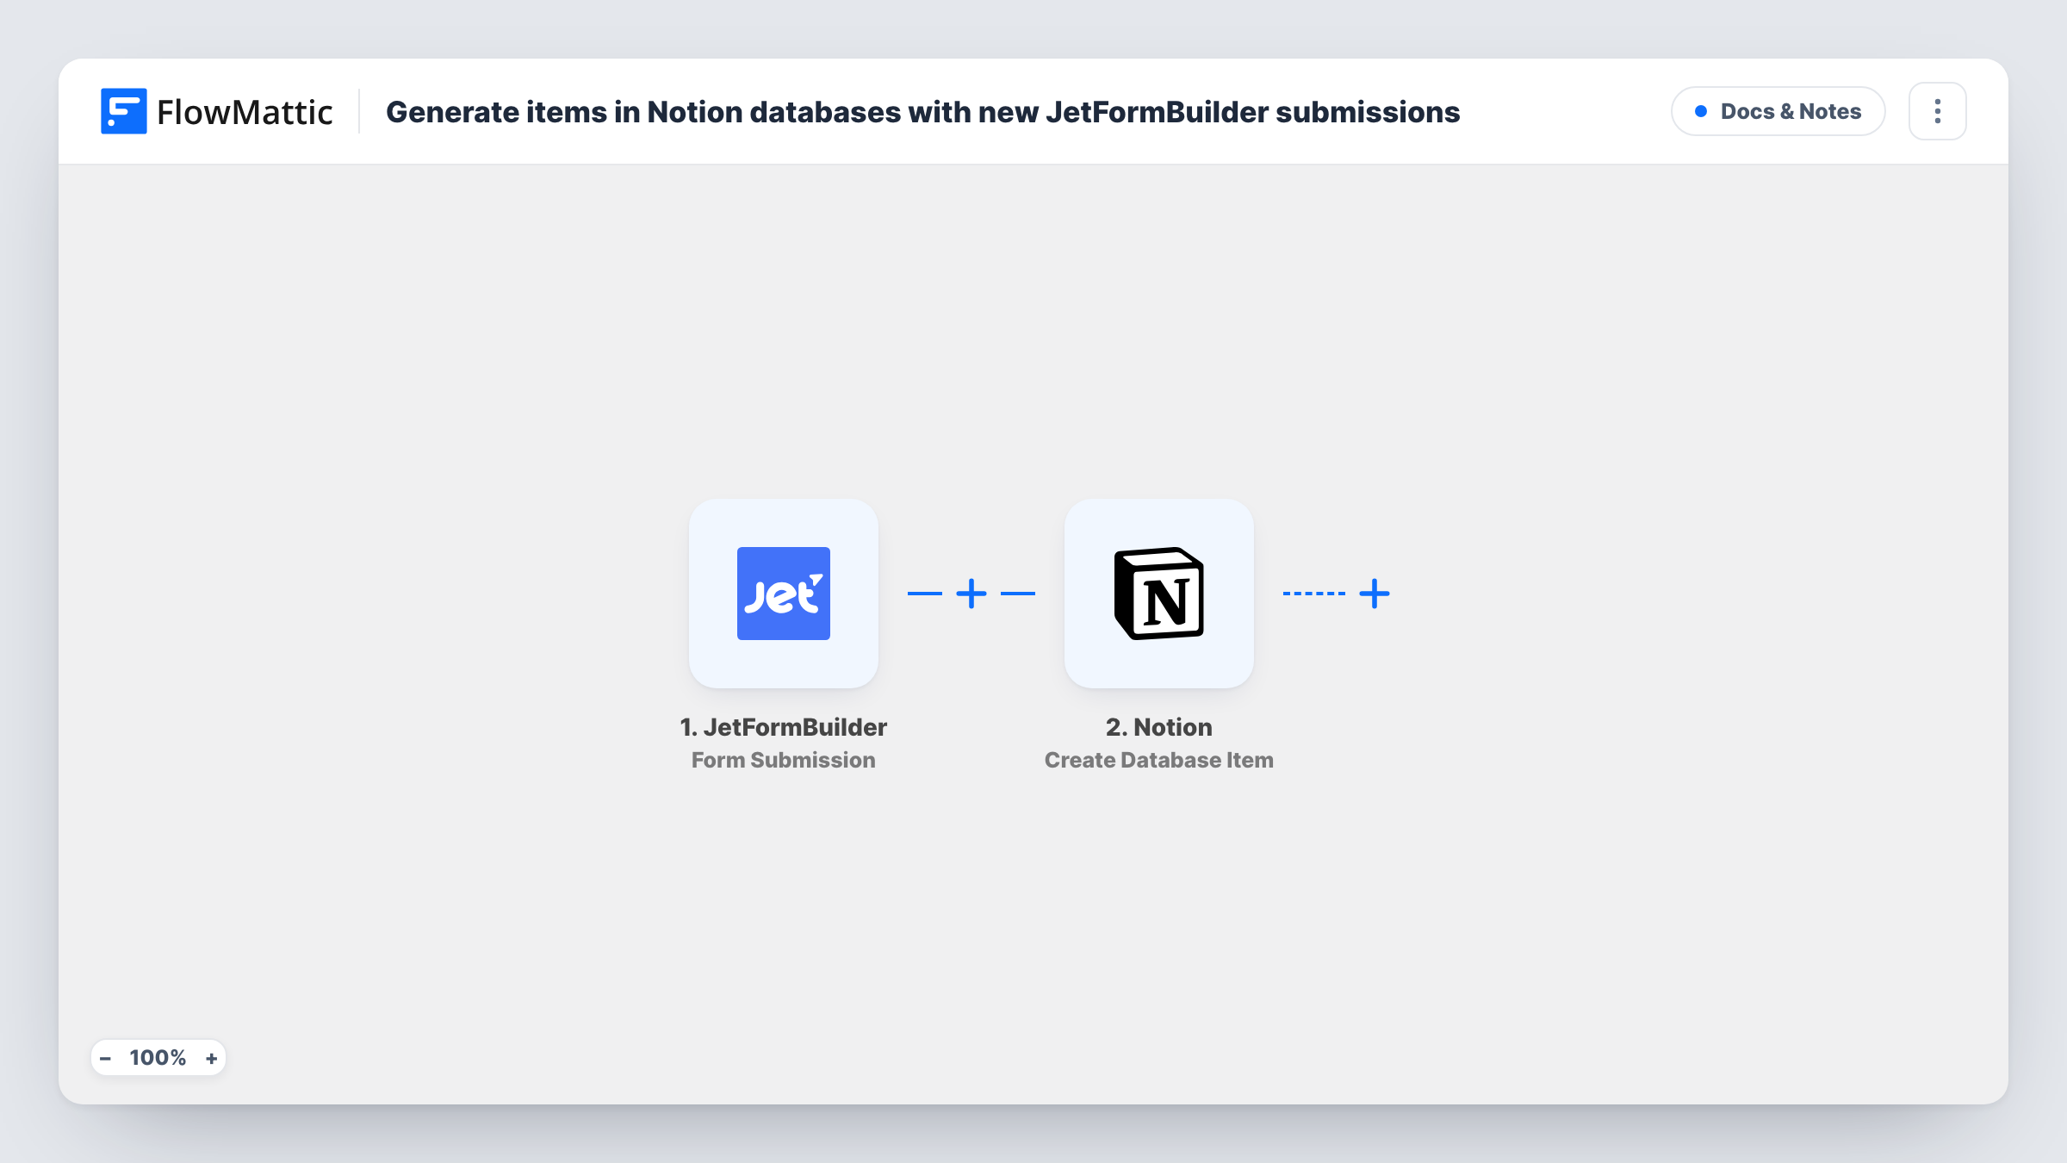Click the FlowMattic brand name text
This screenshot has width=2067, height=1163.
(245, 112)
